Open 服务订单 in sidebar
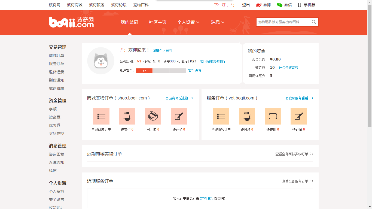372x209 pixels. pyautogui.click(x=57, y=64)
